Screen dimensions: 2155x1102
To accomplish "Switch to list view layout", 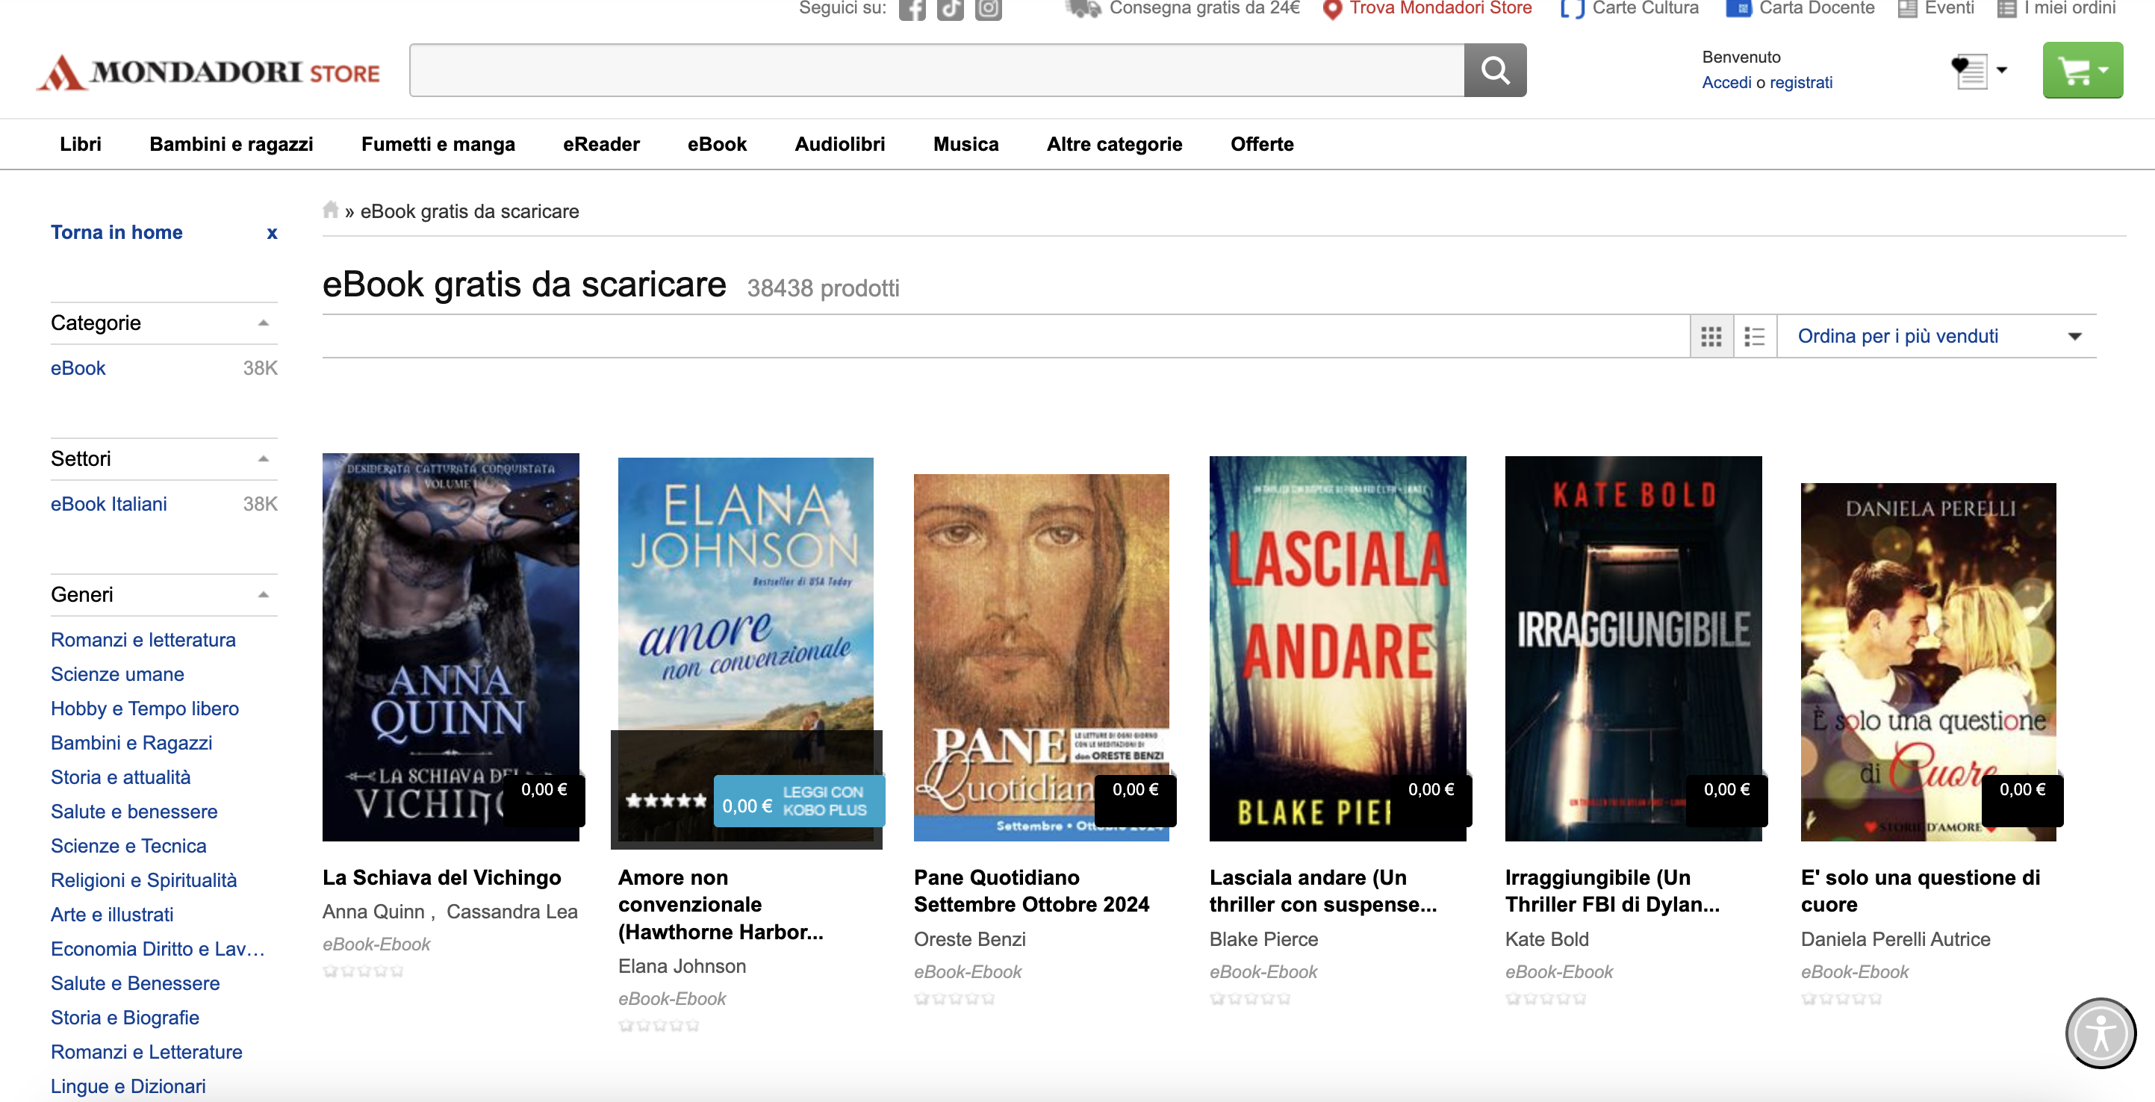I will click(x=1755, y=337).
